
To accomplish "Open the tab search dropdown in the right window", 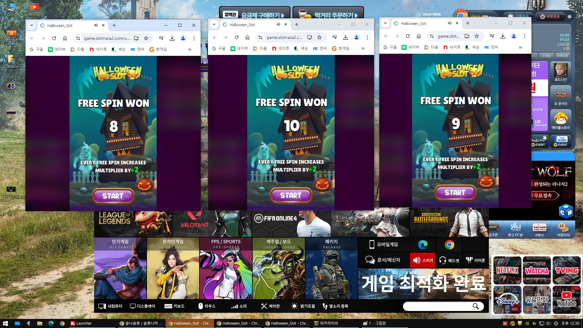I will point(385,23).
